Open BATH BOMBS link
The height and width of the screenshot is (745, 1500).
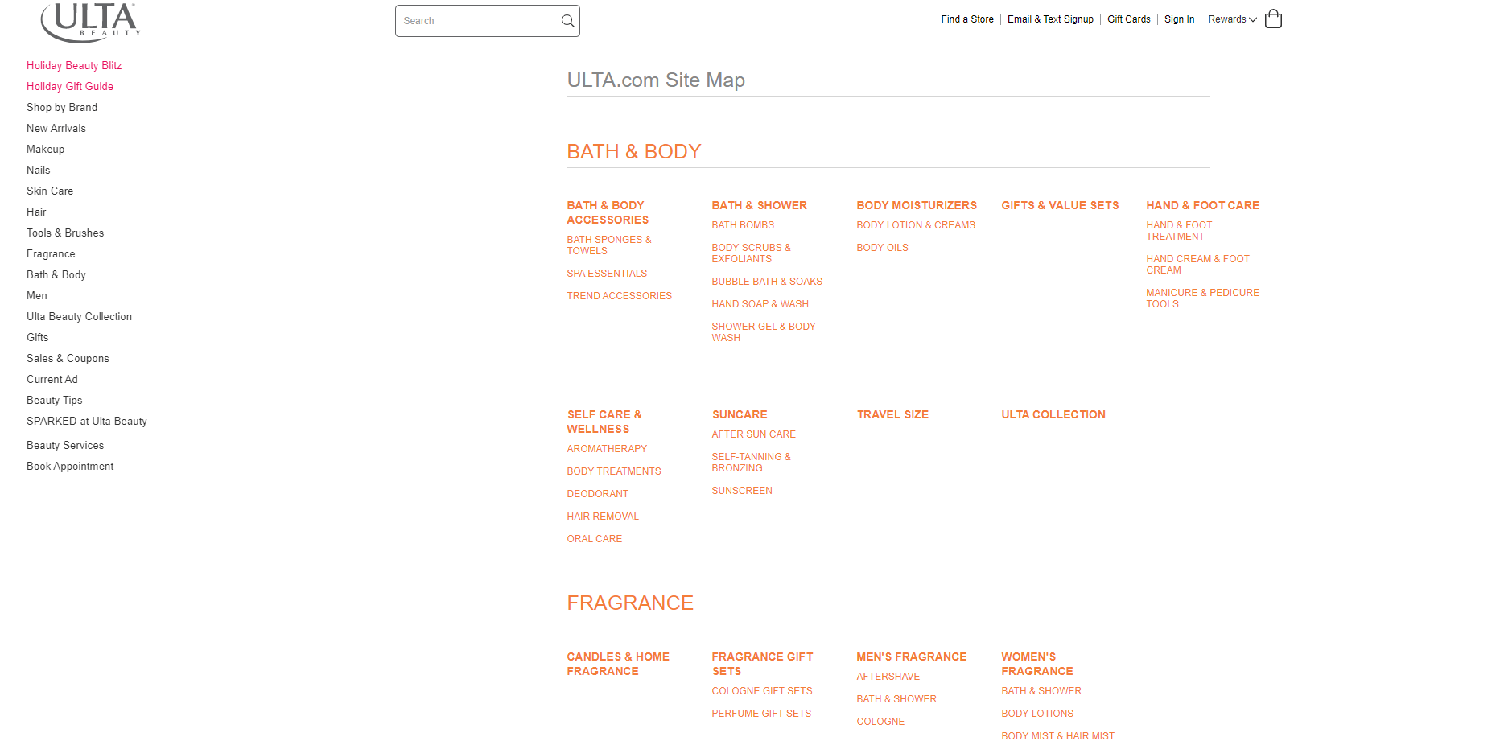[743, 225]
